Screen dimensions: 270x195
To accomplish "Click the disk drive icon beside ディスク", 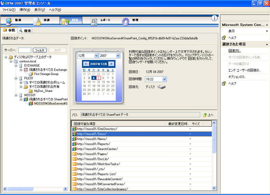I will click(162, 87).
